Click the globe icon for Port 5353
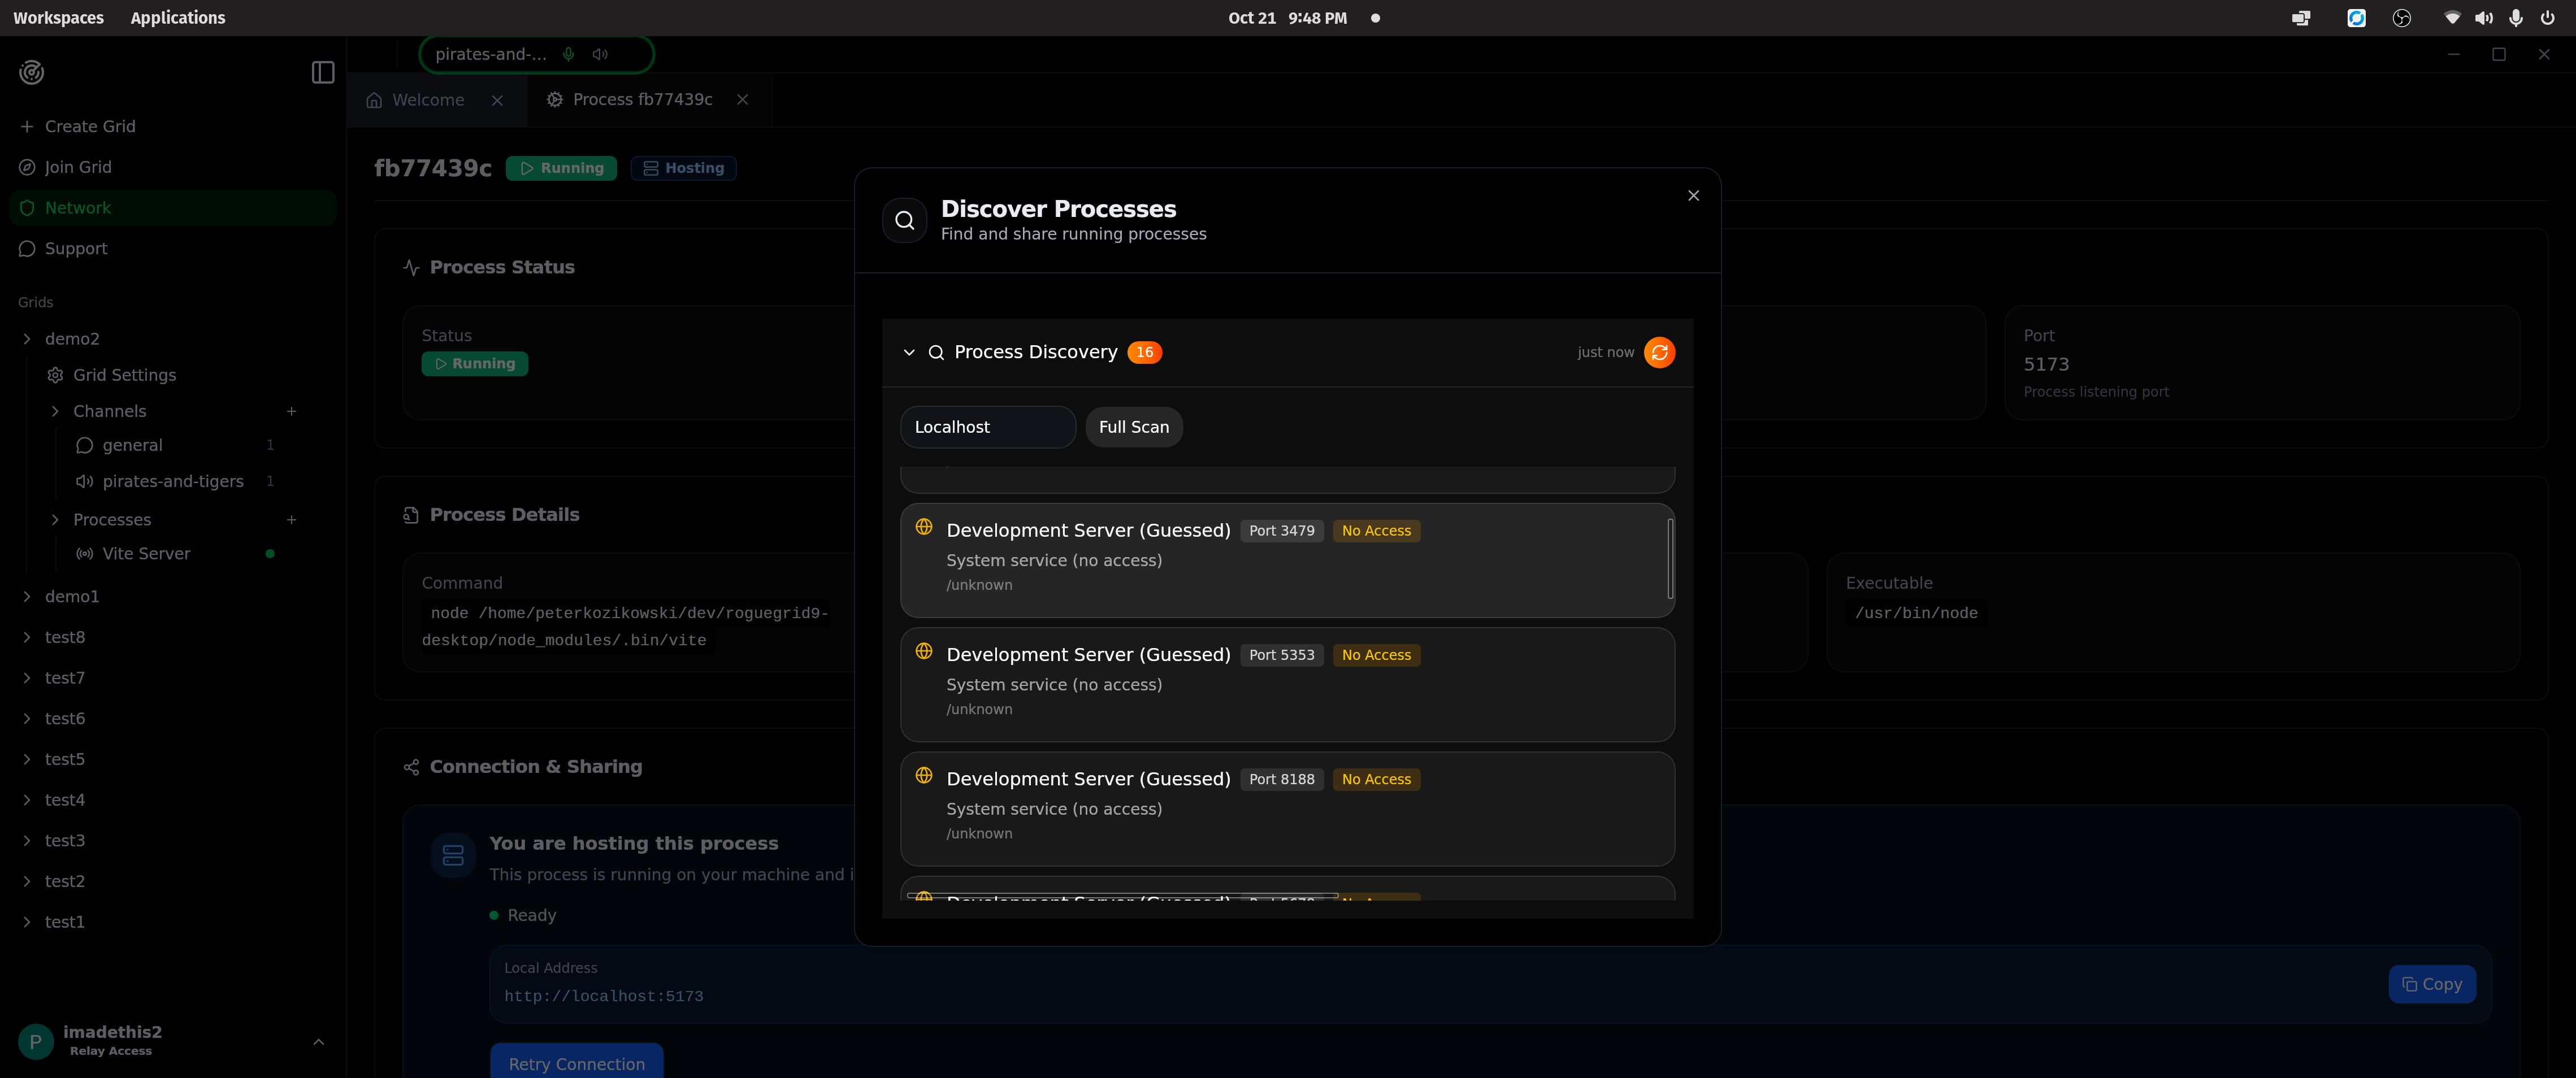Screen dimensions: 2576x1078 924,651
